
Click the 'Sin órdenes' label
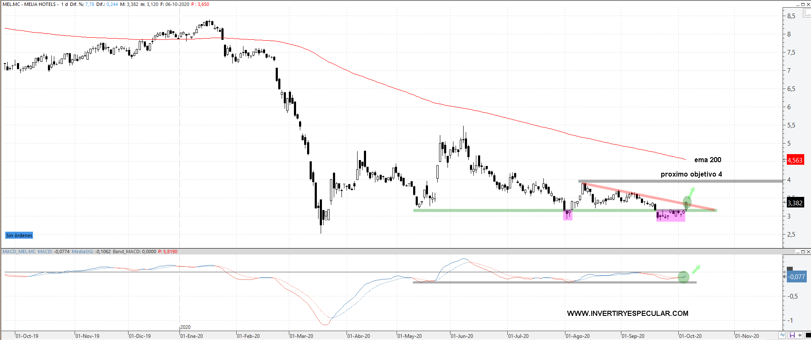coord(19,235)
